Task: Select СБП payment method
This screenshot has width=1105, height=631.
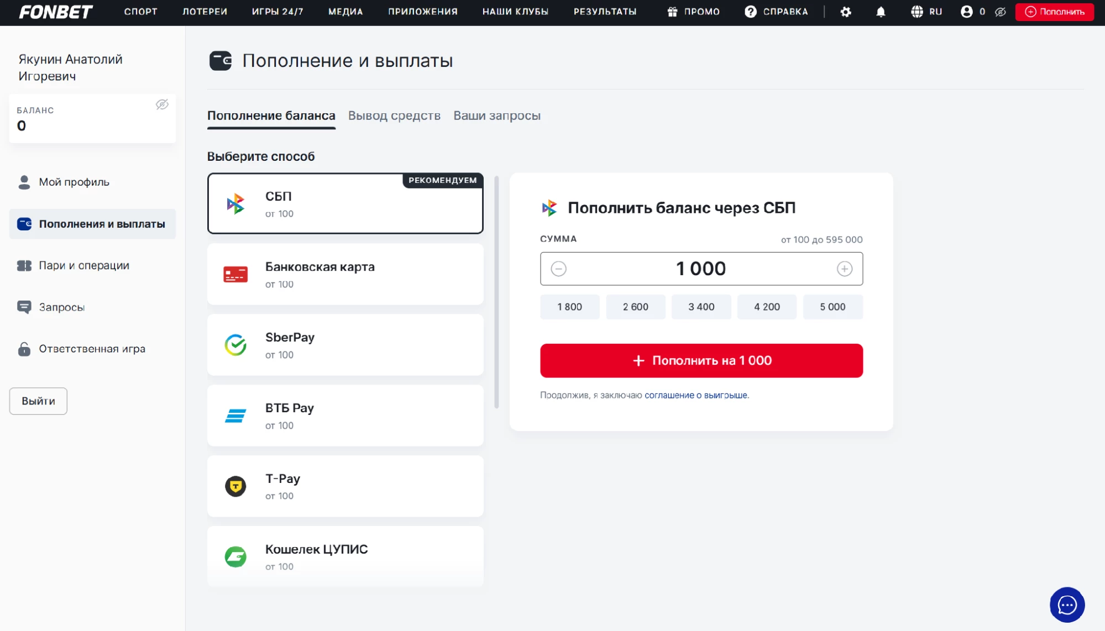Action: point(345,203)
